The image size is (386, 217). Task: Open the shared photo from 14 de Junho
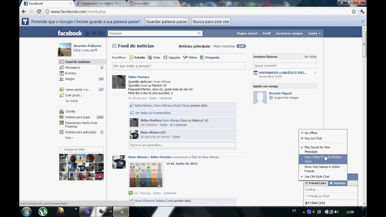point(146,175)
